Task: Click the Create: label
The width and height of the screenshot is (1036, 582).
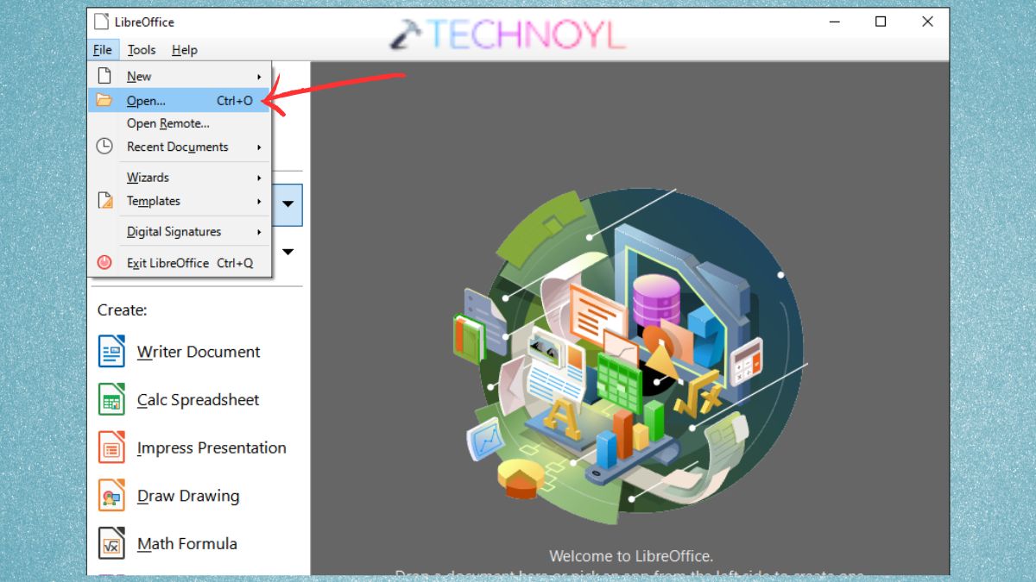Action: click(122, 310)
